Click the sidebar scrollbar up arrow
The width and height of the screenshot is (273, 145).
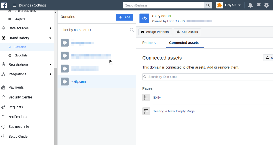pyautogui.click(x=55, y=12)
